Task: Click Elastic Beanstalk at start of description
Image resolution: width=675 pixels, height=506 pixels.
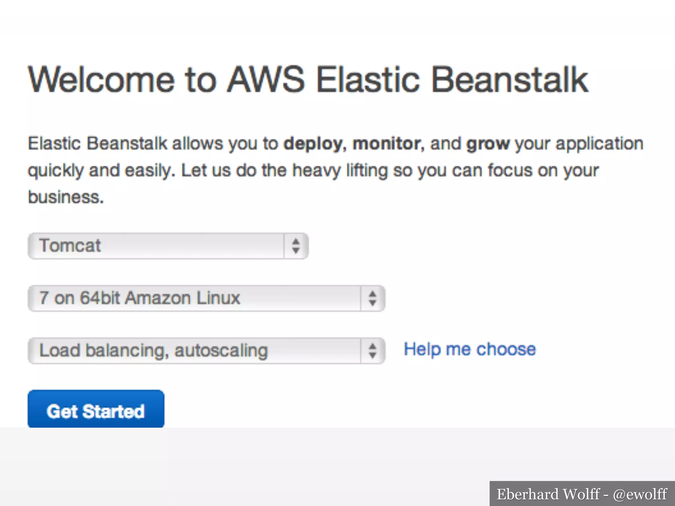Action: 98,144
